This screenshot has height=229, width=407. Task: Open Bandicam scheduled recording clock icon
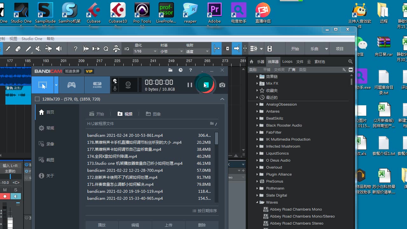[x=181, y=70]
